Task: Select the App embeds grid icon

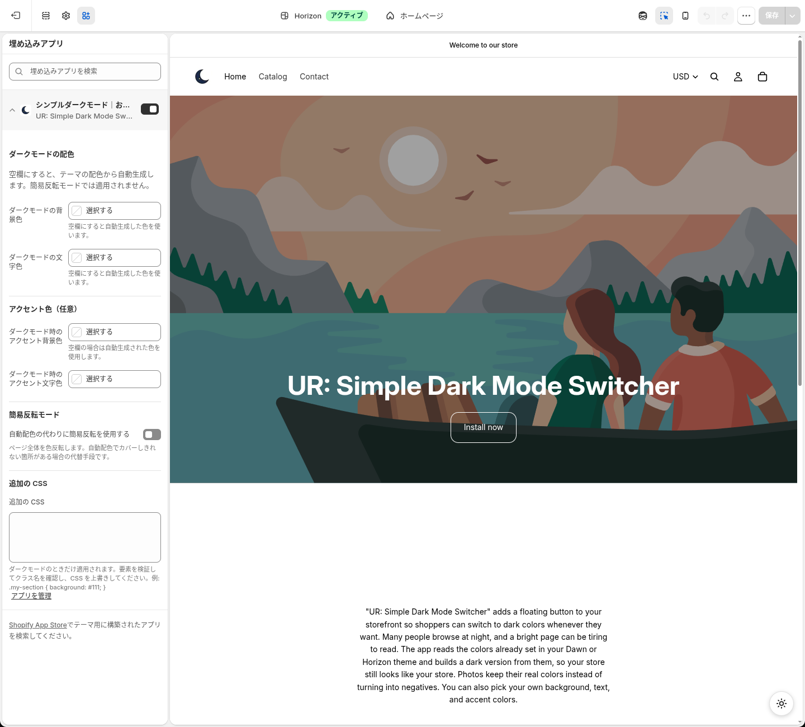Action: pos(86,16)
